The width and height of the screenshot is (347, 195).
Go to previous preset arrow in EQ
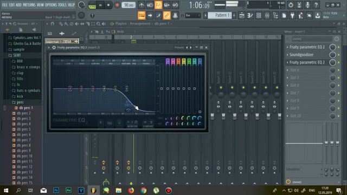coord(187,48)
